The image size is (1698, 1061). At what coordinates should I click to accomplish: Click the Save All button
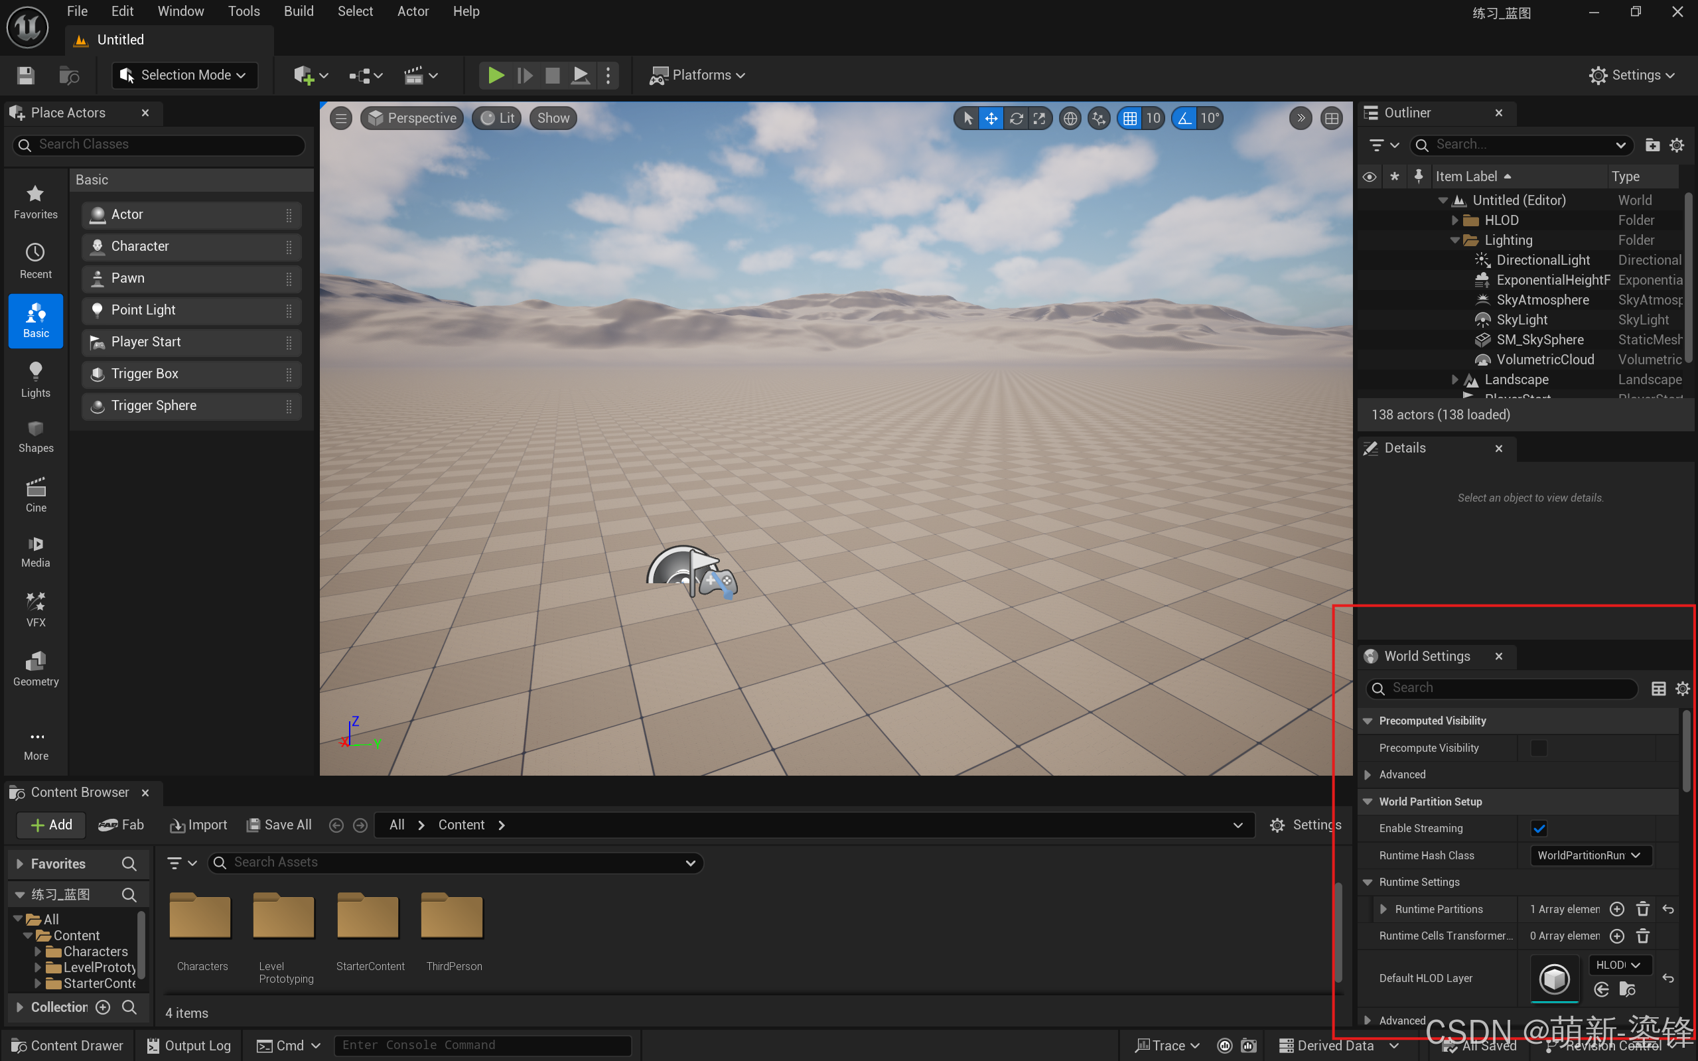[x=279, y=825]
